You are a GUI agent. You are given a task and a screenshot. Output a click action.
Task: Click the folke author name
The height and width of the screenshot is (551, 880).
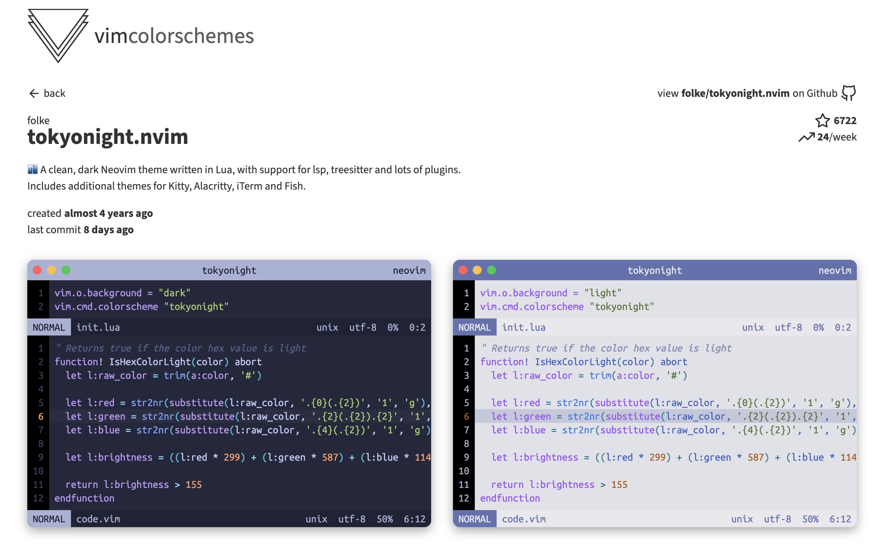point(38,120)
